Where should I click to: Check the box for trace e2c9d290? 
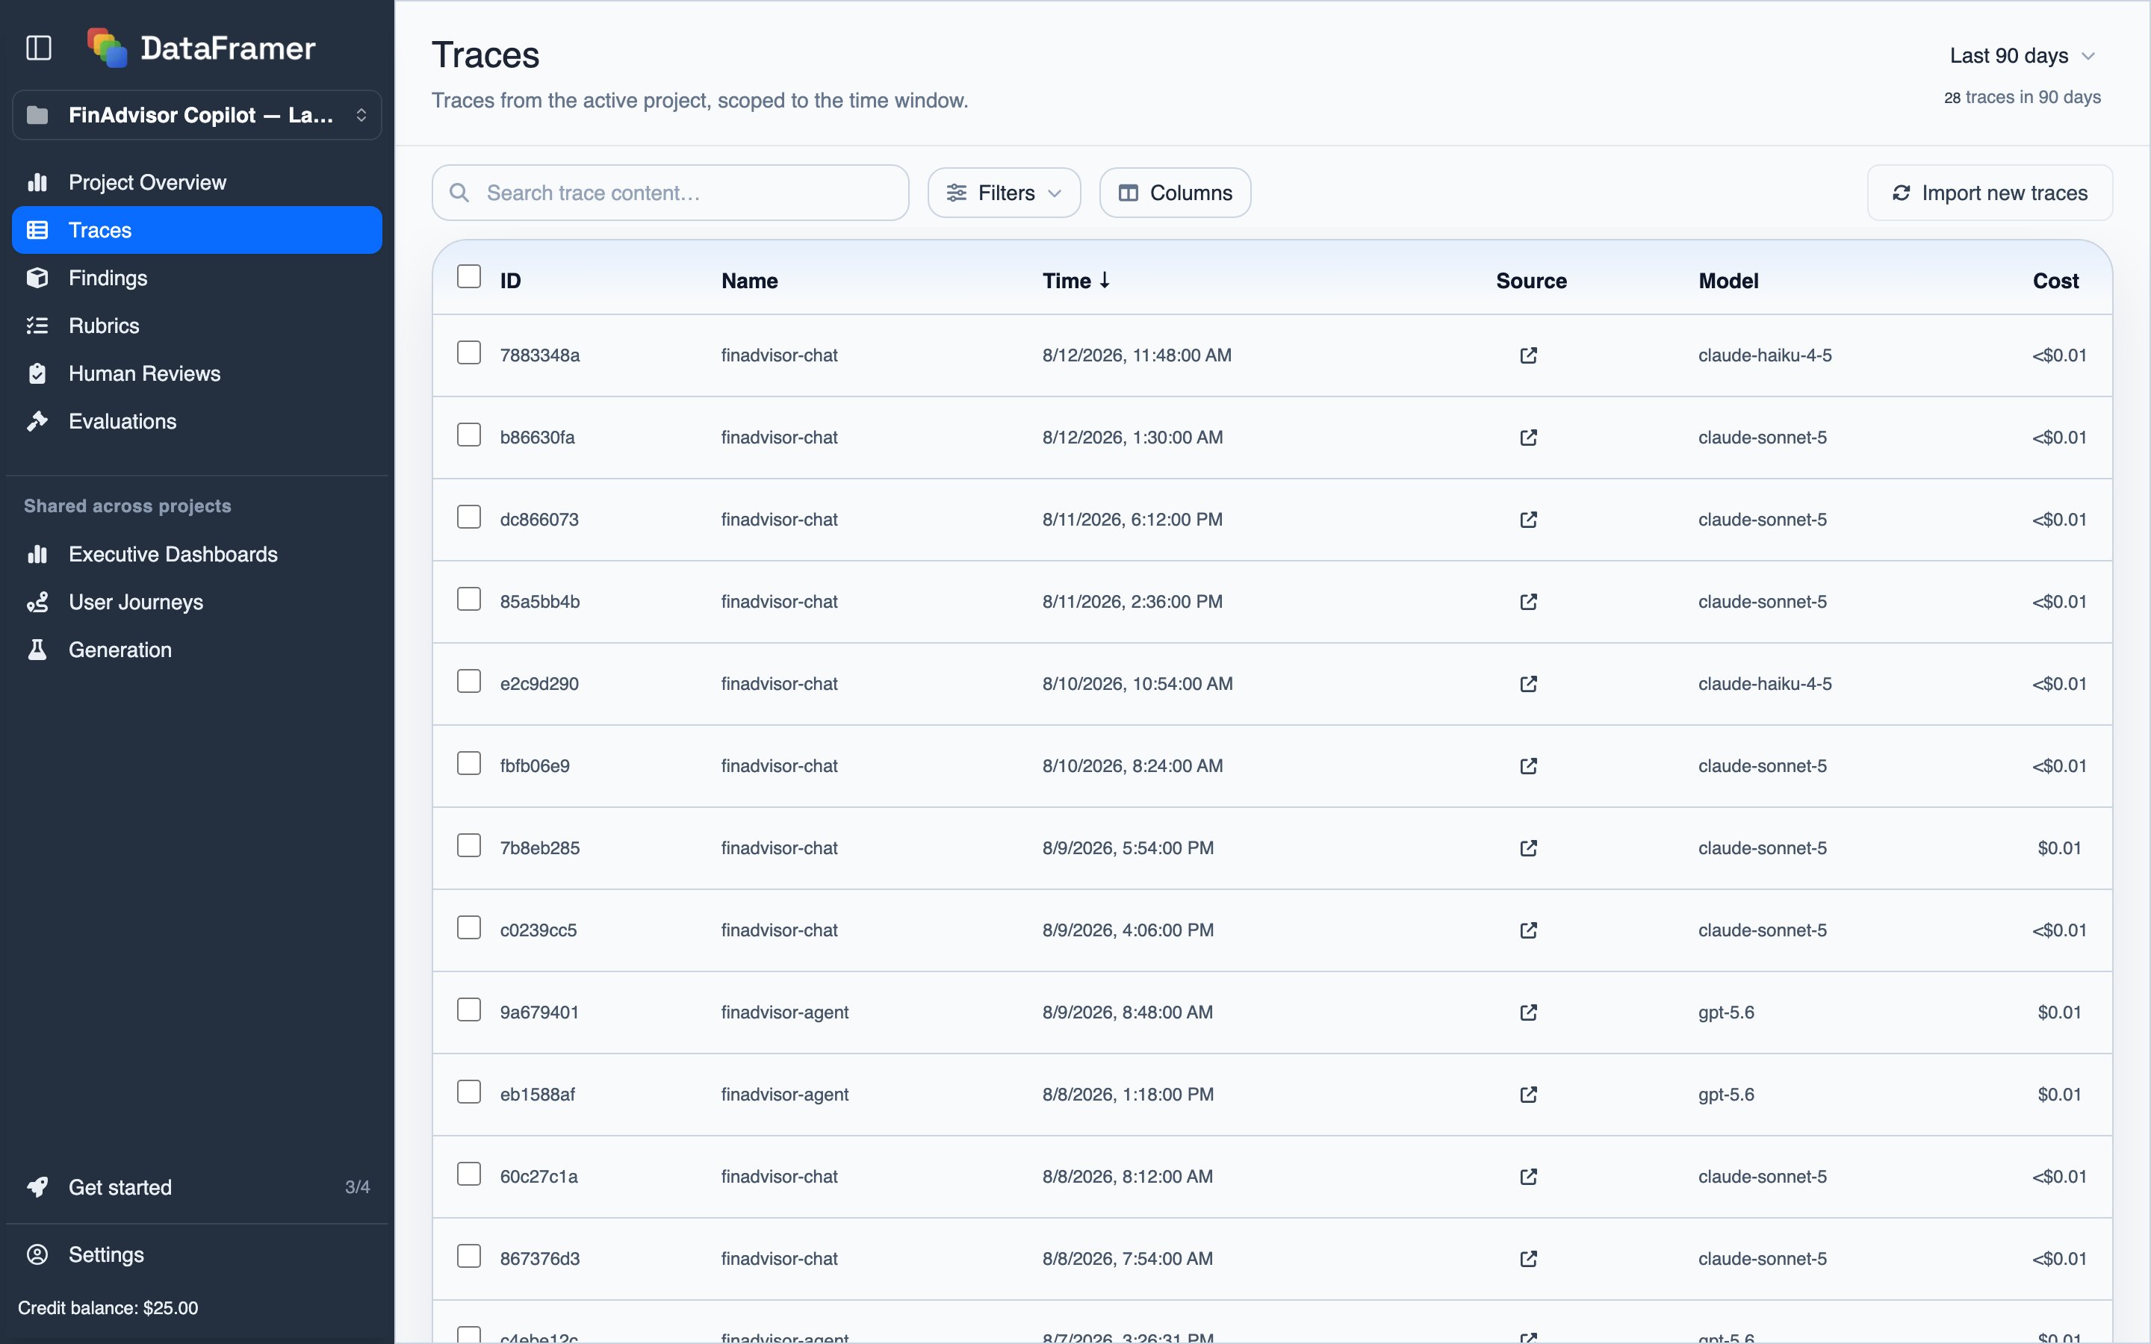(x=468, y=681)
